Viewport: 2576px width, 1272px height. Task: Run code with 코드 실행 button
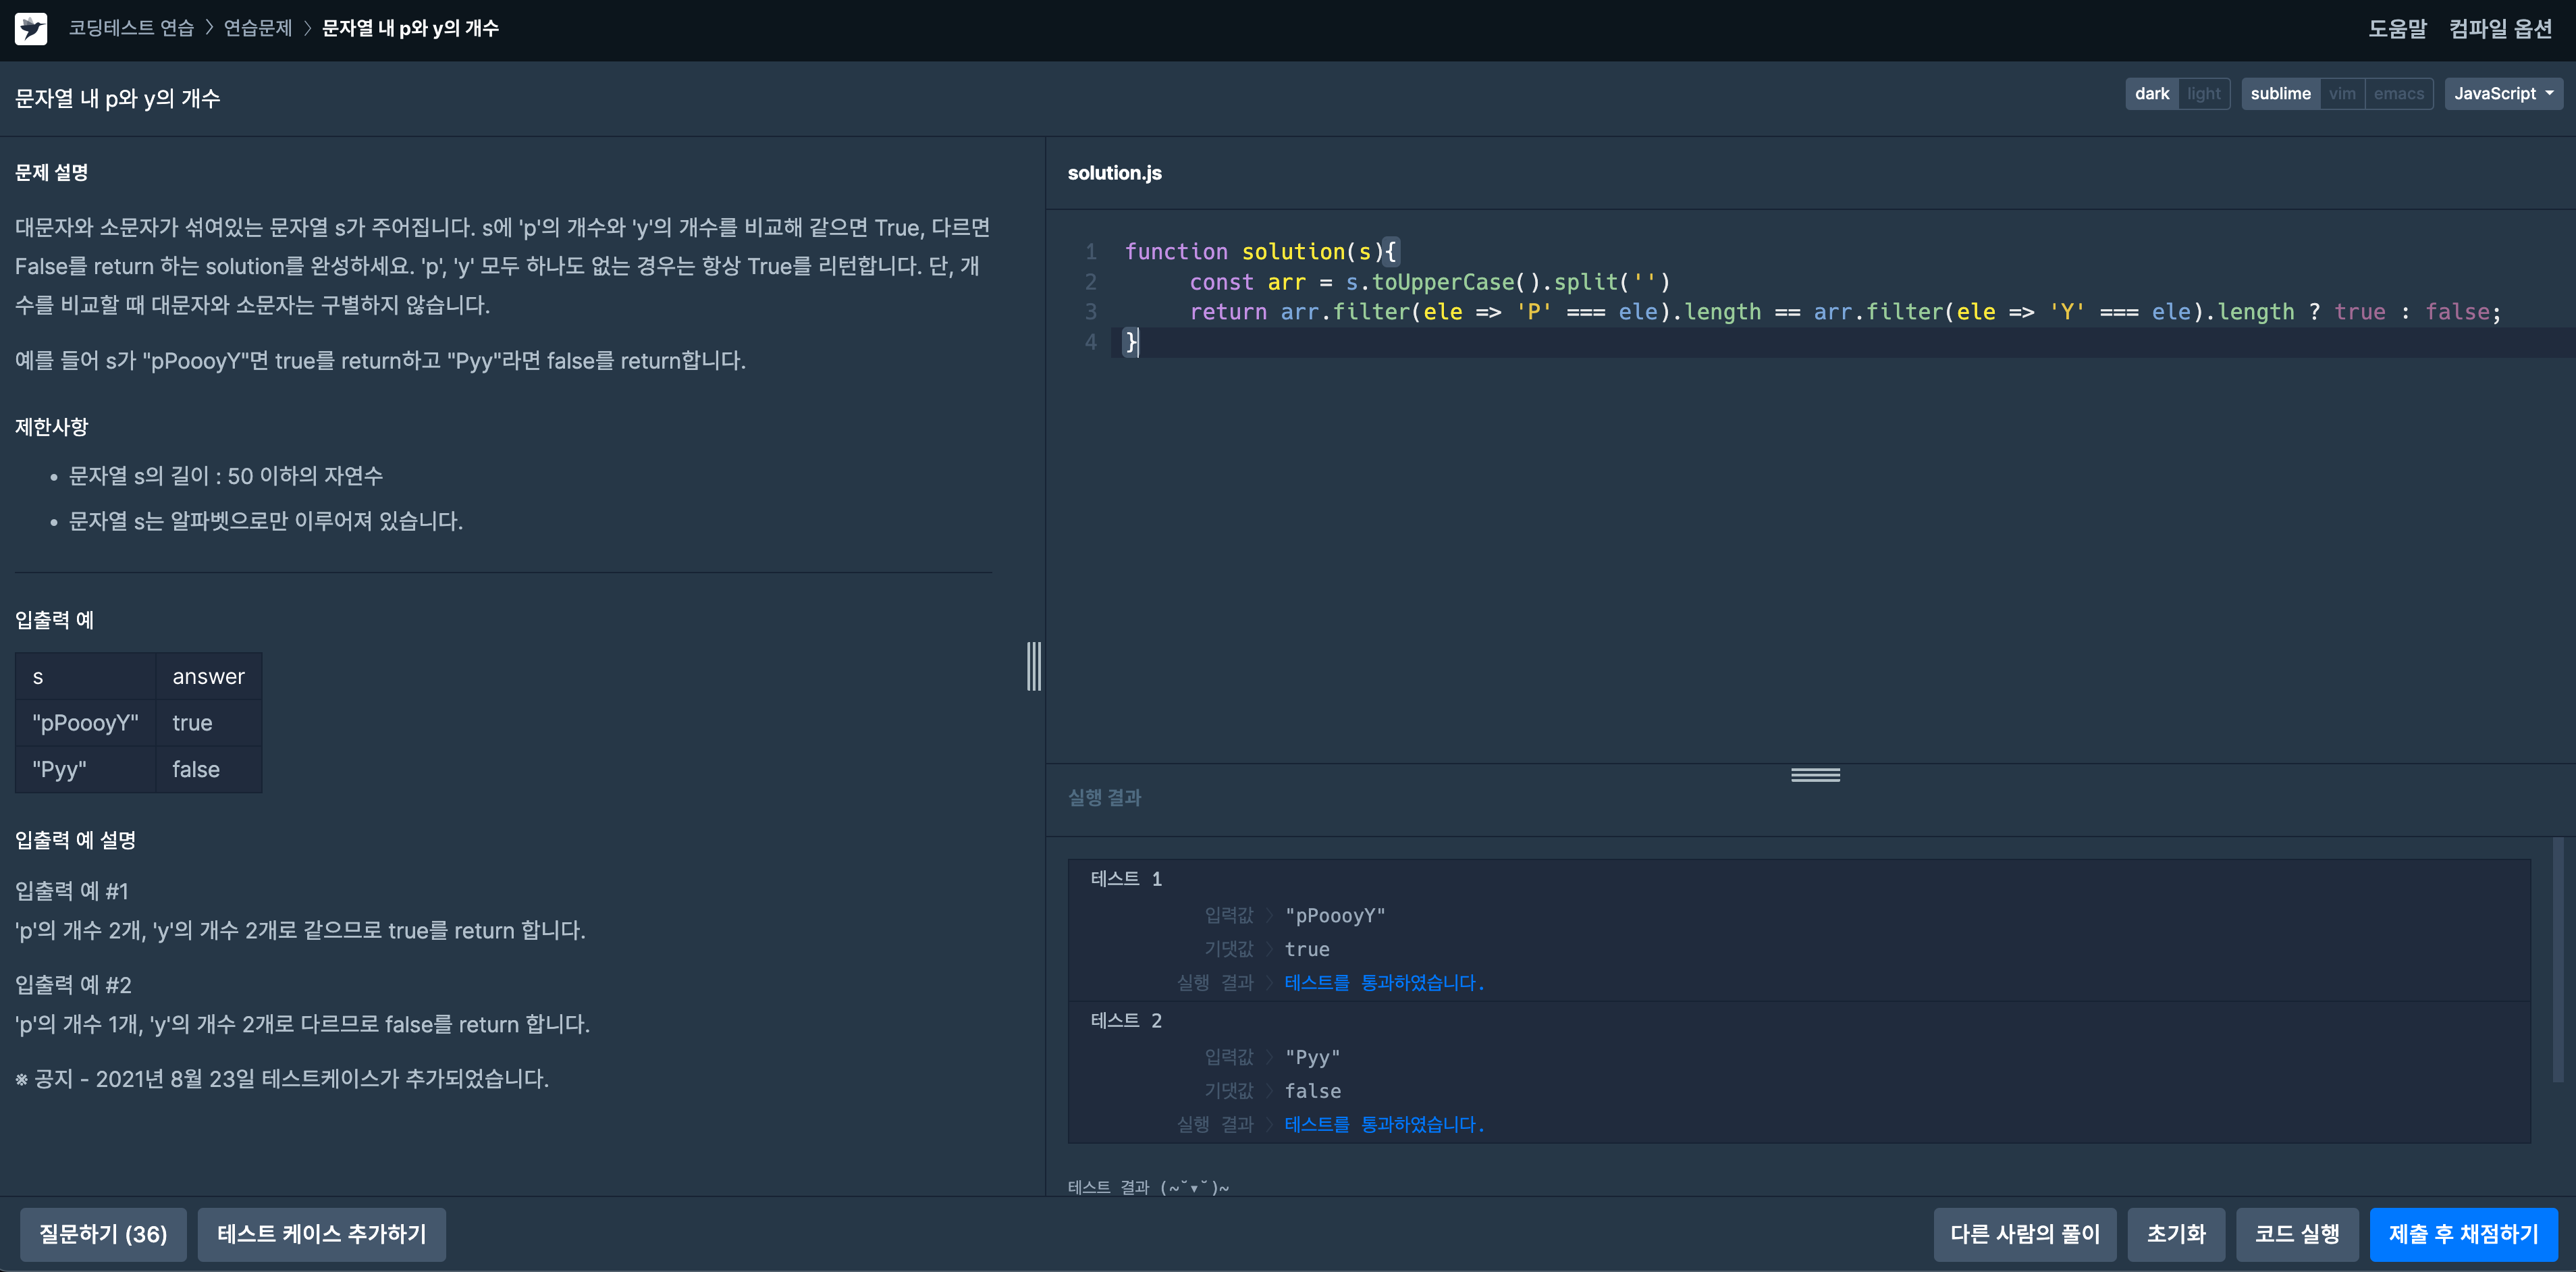2296,1233
